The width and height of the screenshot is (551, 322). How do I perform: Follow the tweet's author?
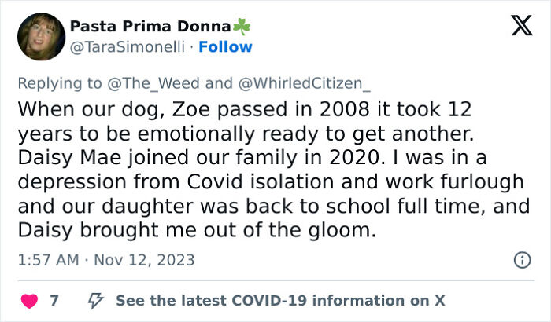click(x=225, y=47)
